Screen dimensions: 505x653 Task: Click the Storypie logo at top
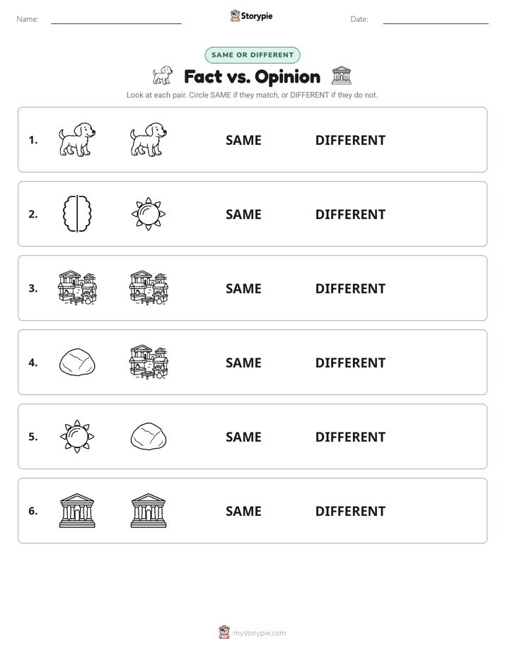point(252,16)
